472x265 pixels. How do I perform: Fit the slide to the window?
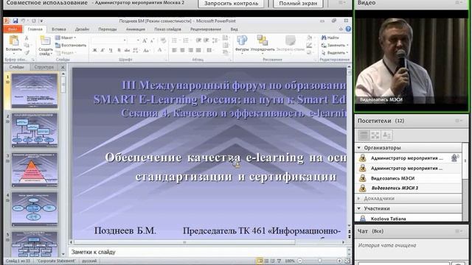tap(347, 261)
